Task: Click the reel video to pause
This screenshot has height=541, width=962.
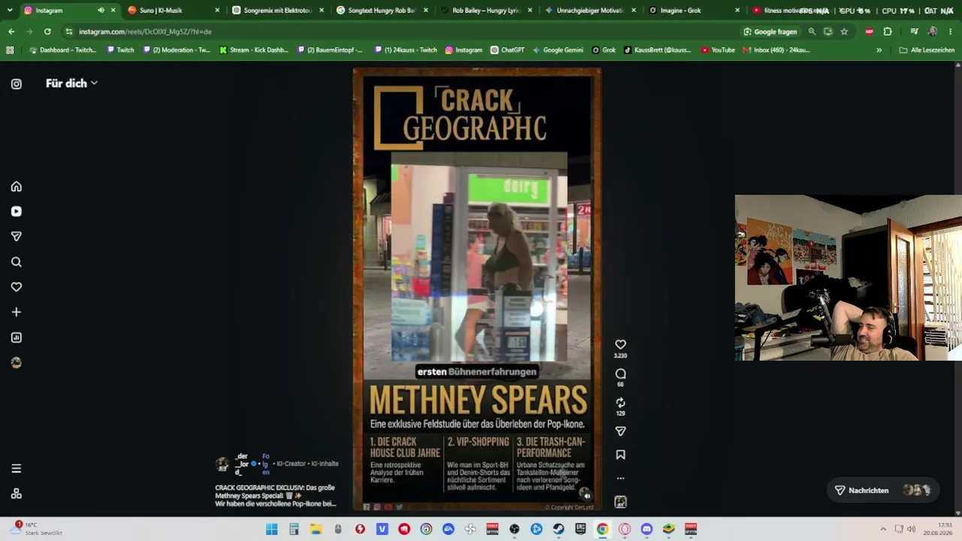Action: (x=477, y=289)
